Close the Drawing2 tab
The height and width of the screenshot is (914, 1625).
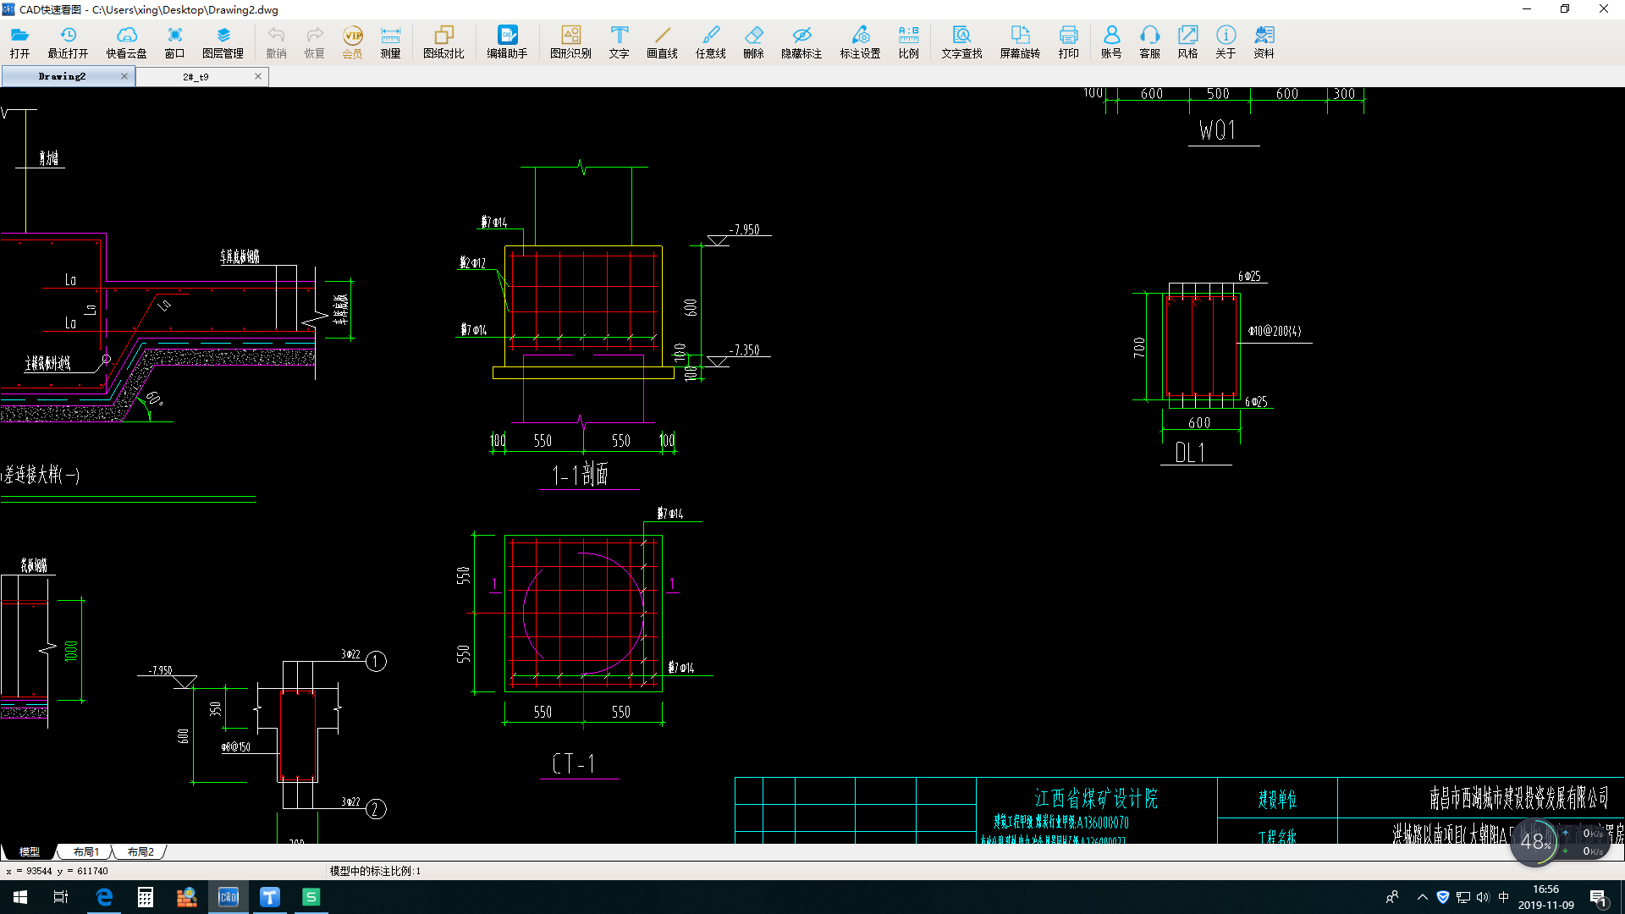[x=124, y=76]
